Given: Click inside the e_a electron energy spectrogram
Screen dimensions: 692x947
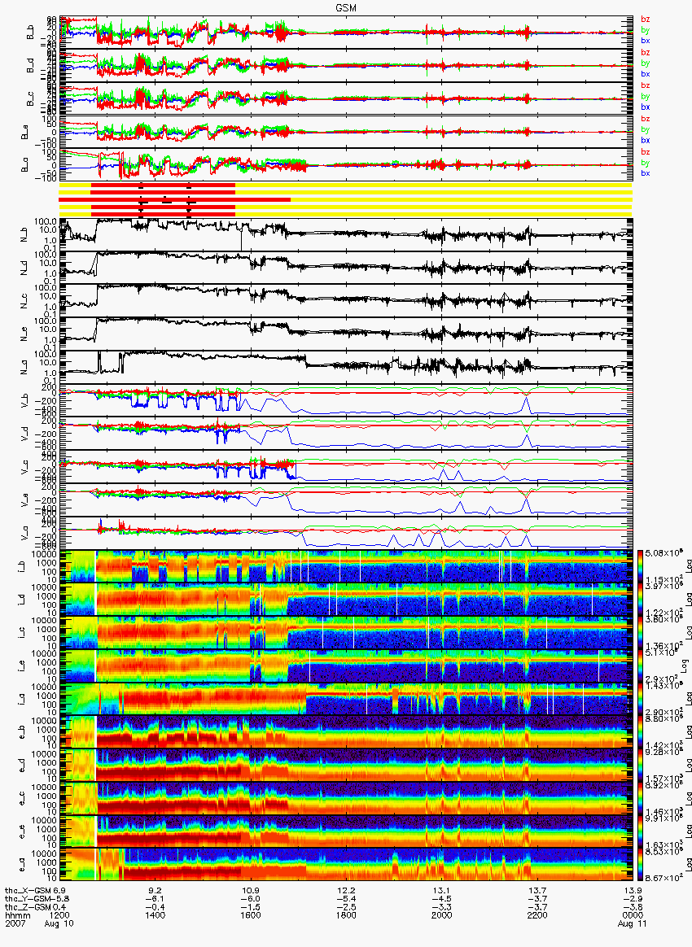Looking at the screenshot, I should point(346,866).
